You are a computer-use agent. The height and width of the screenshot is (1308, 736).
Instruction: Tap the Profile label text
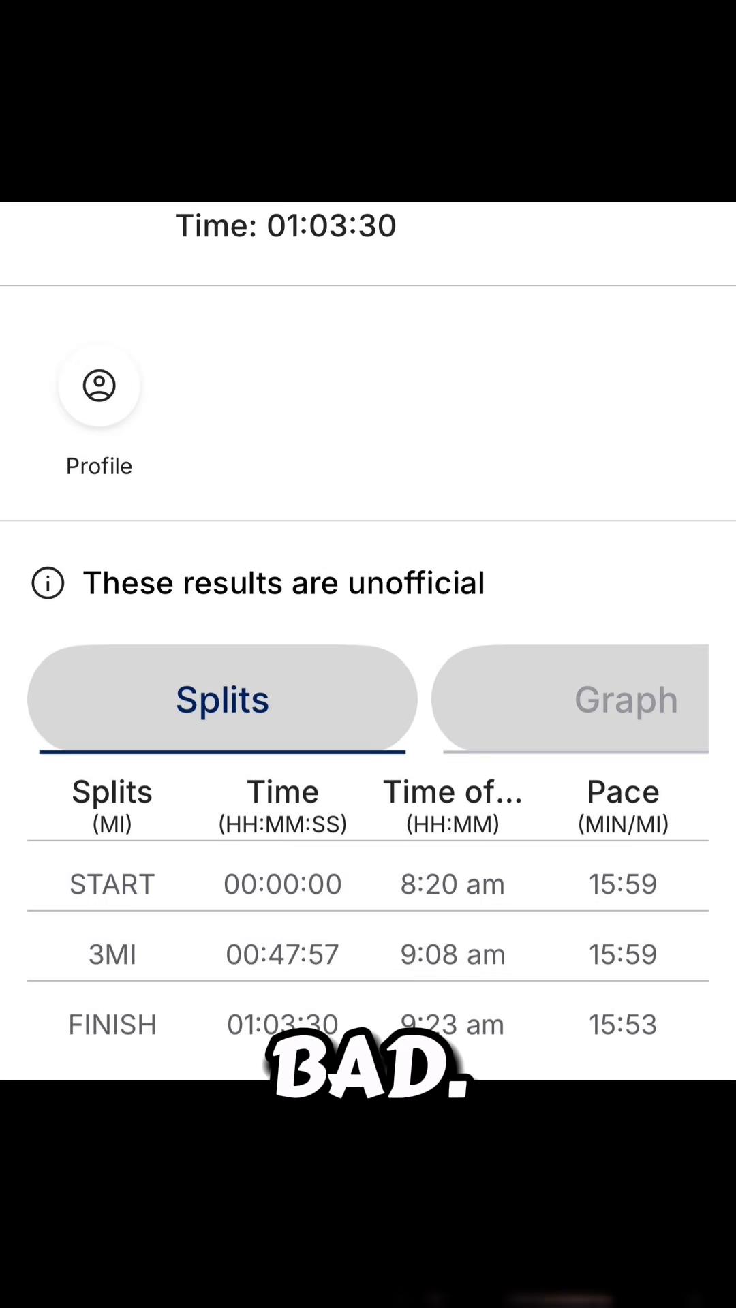[99, 466]
